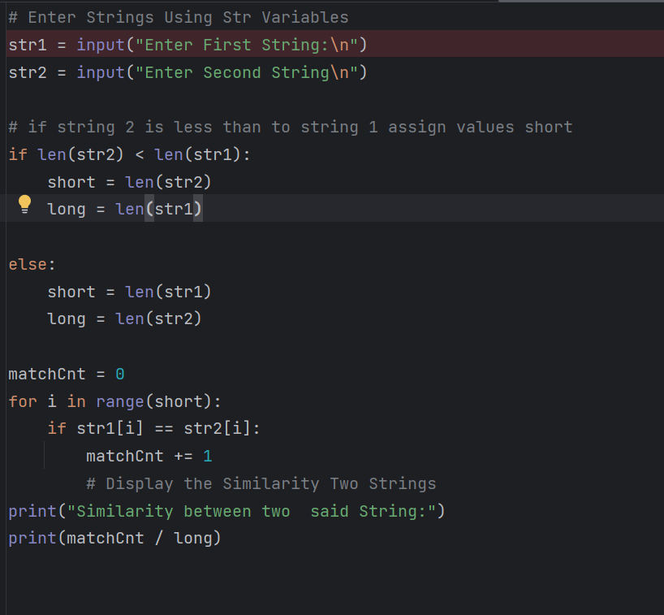Select the top comment about Str Variables
664x615 pixels.
(179, 17)
